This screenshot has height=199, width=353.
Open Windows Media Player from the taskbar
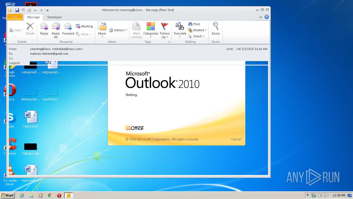click(x=41, y=195)
